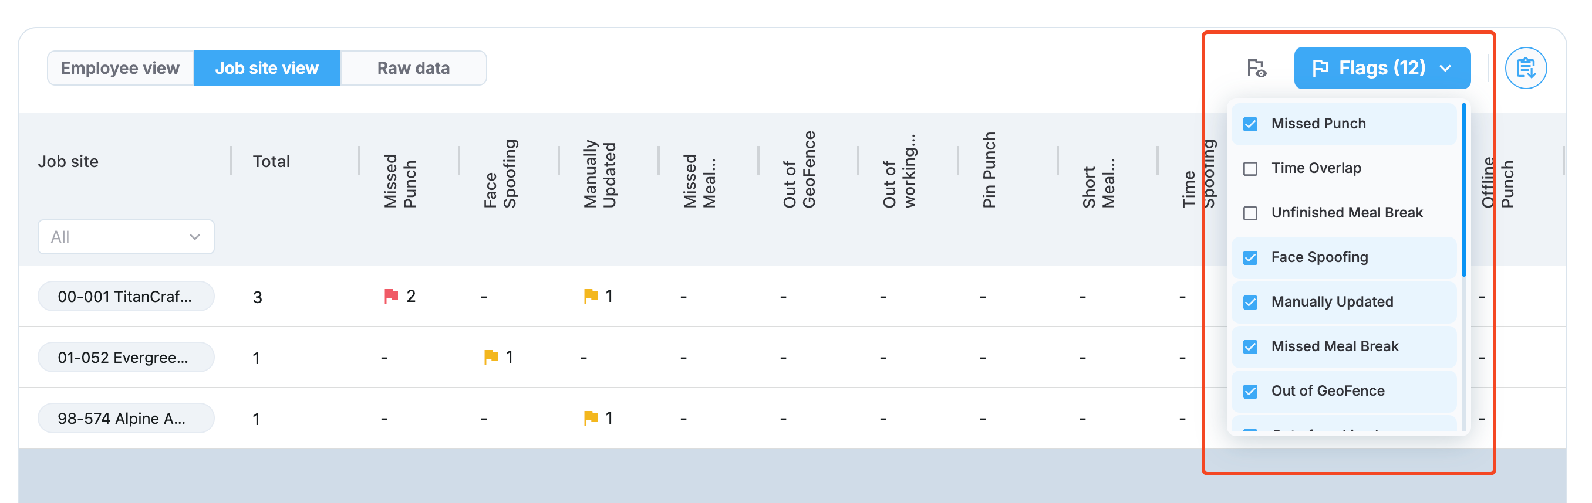Uncheck the Out of GeoFence option
Image resolution: width=1592 pixels, height=503 pixels.
pyautogui.click(x=1250, y=391)
